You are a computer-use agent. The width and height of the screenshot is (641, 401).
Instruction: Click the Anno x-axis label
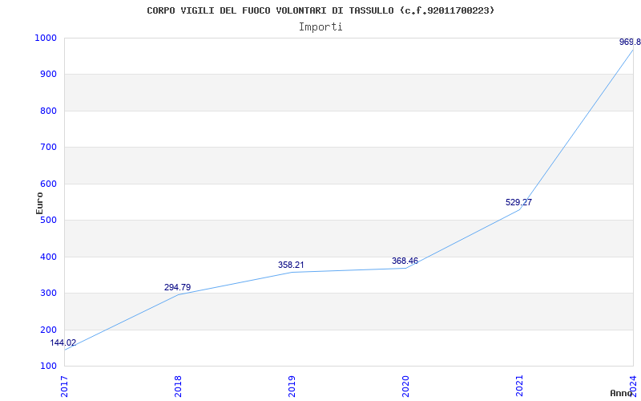623,393
